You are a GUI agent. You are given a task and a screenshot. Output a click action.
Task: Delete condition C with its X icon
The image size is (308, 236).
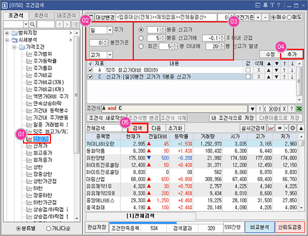pyautogui.click(x=259, y=77)
